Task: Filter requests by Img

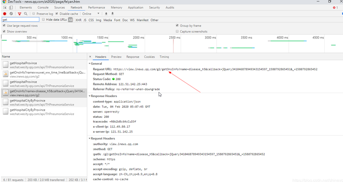Action: point(98,20)
